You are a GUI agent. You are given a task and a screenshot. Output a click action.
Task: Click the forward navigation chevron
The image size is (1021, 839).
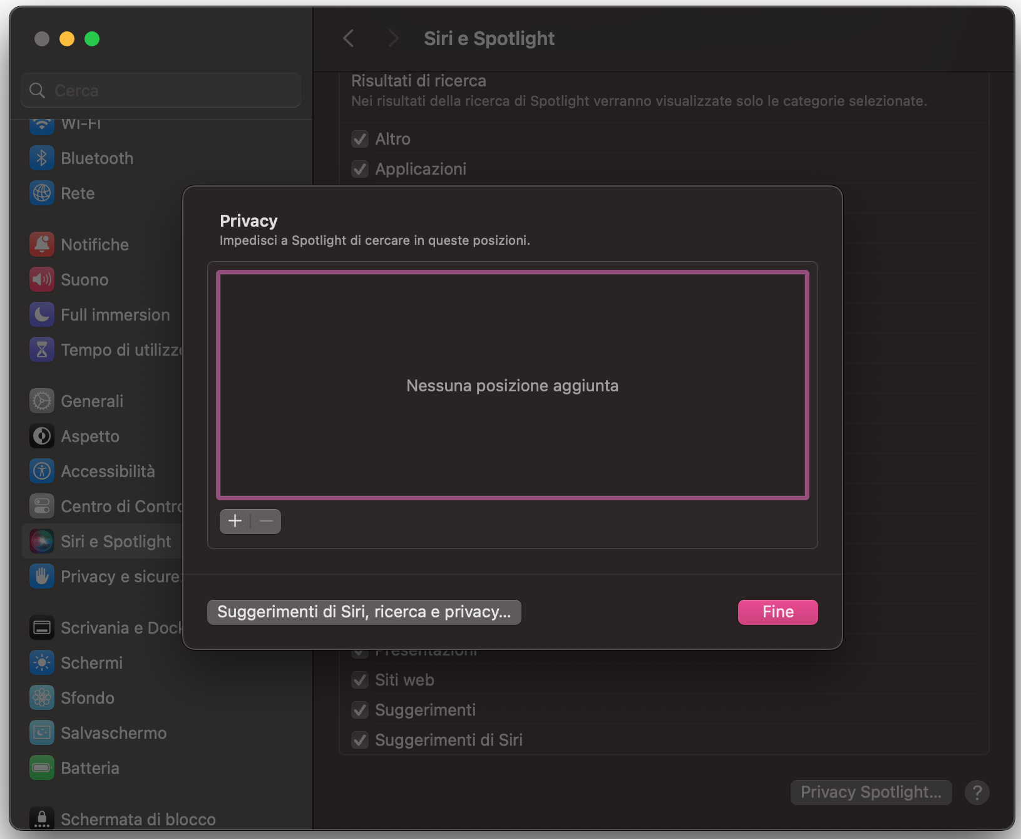(x=393, y=38)
